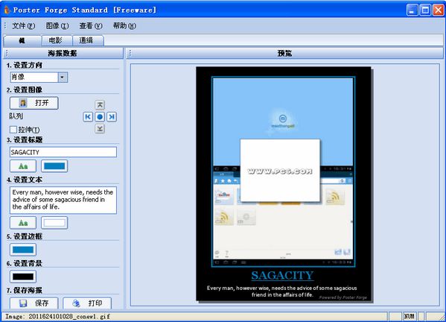This screenshot has width=446, height=322.
Task: Click the 保存 save poster button
Action: (x=34, y=303)
